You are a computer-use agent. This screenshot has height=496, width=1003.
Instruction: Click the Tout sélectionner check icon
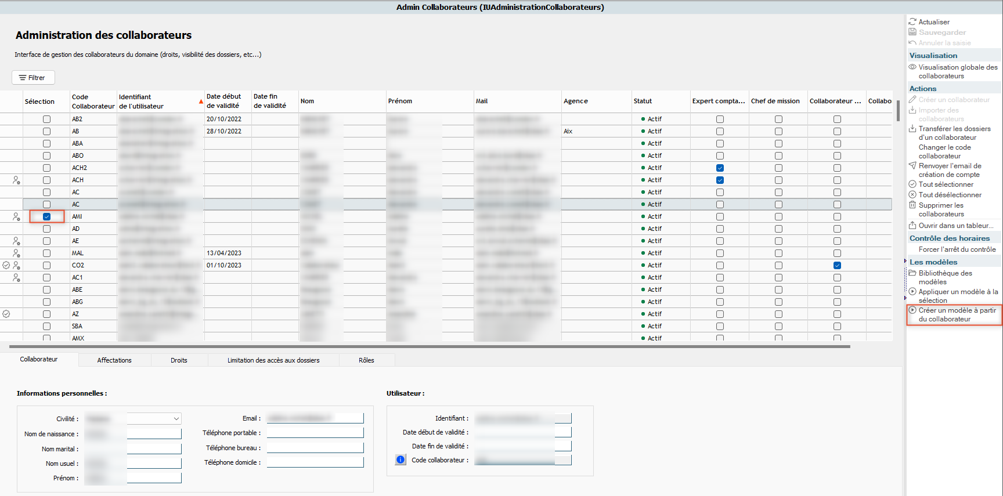[x=912, y=184]
